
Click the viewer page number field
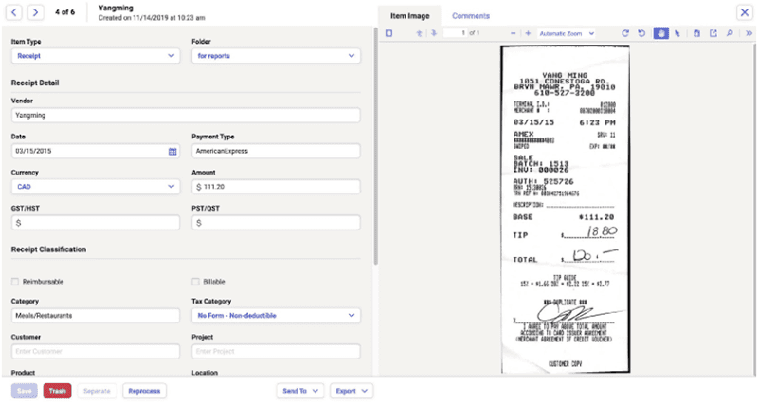click(455, 33)
